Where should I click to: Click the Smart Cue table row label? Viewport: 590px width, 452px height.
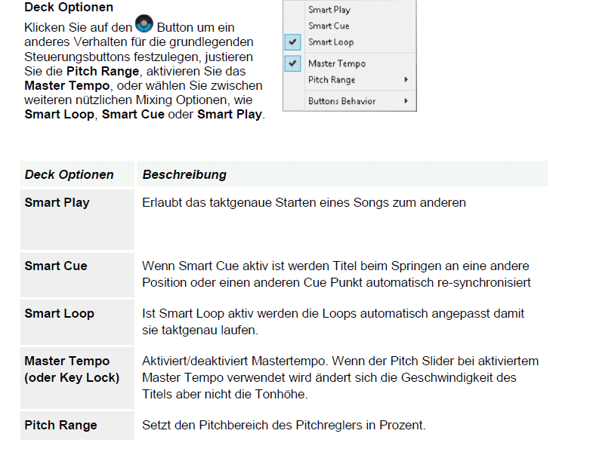pyautogui.click(x=56, y=266)
